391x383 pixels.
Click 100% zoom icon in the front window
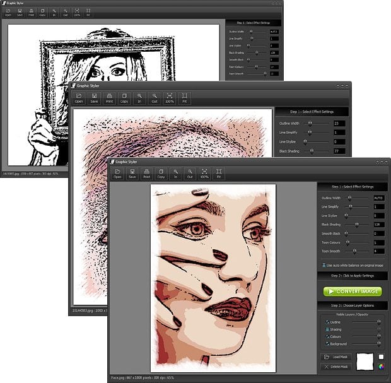pos(204,173)
